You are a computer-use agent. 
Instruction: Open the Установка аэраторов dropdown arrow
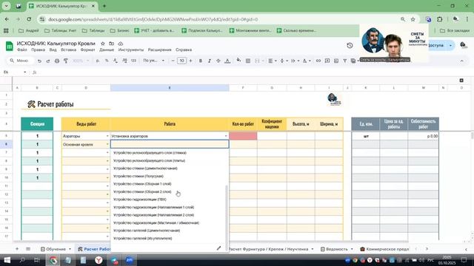(226, 136)
